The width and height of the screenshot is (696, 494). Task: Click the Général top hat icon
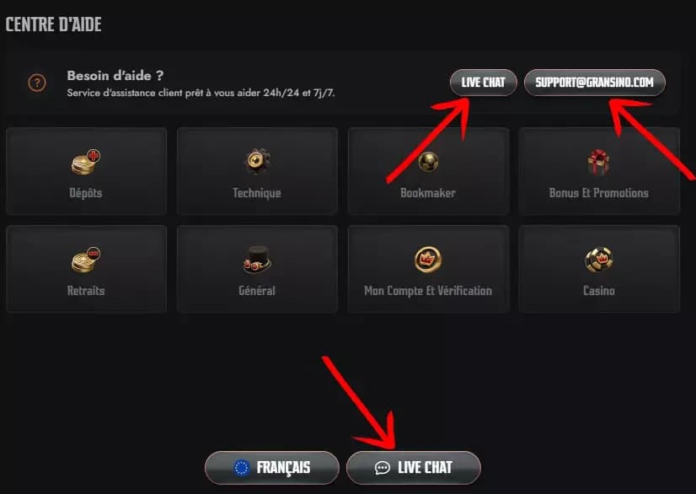coord(257,259)
